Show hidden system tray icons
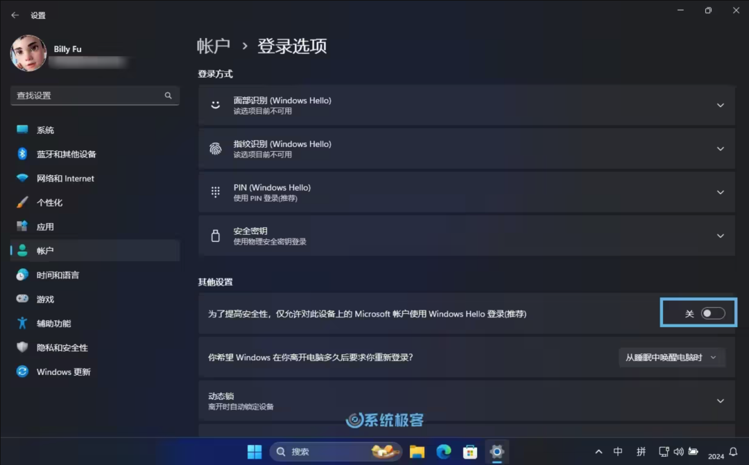This screenshot has height=465, width=749. [x=599, y=452]
